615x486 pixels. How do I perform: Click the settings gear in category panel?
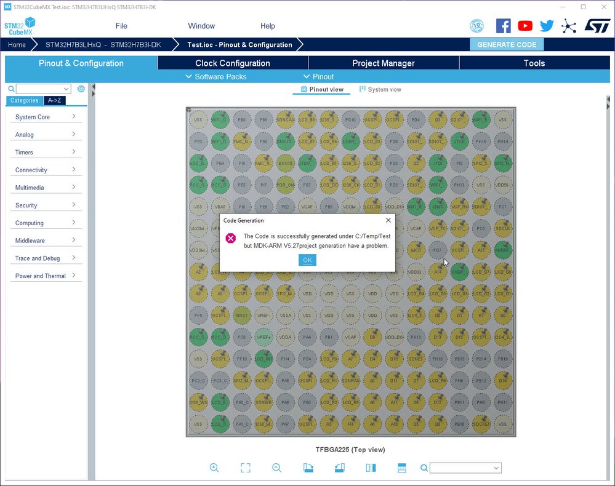click(81, 89)
